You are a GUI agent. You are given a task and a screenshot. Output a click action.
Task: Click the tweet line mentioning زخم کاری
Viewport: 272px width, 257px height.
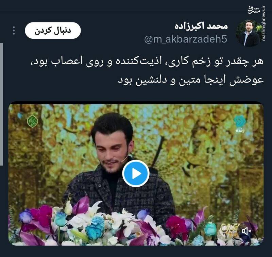(147, 62)
